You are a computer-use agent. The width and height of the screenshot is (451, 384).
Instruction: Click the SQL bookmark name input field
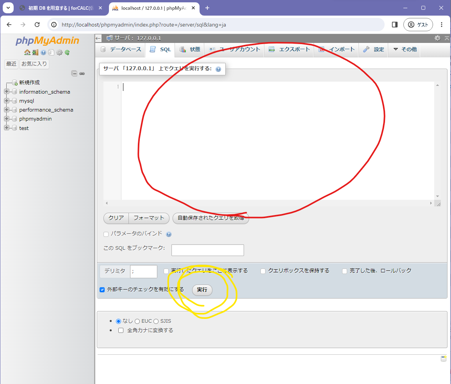(207, 250)
